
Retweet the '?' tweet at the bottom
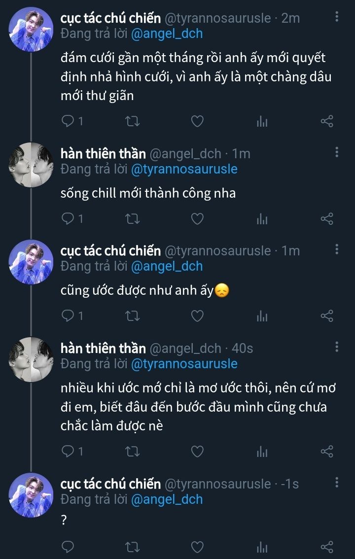point(133,547)
